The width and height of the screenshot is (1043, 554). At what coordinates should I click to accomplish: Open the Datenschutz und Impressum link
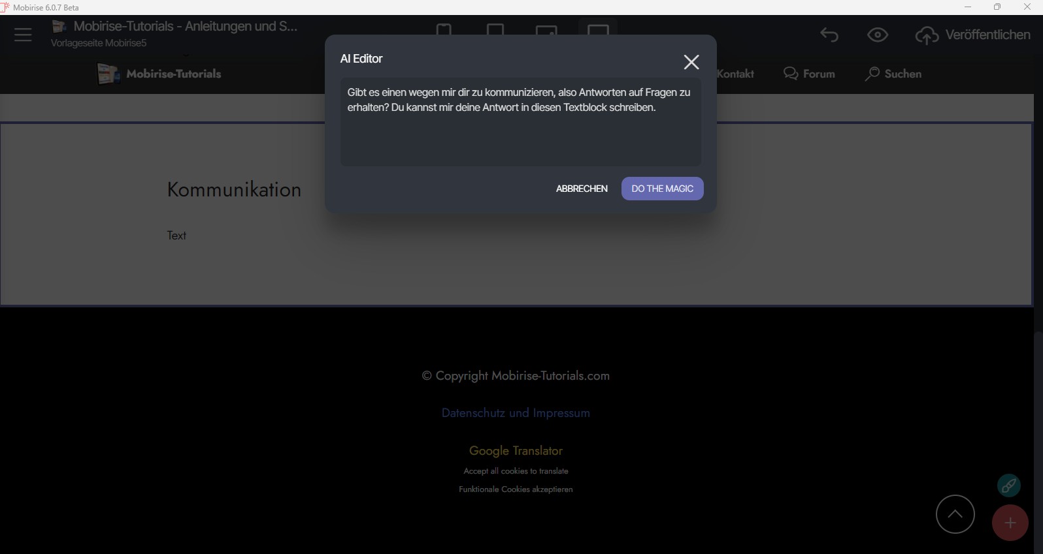click(516, 413)
